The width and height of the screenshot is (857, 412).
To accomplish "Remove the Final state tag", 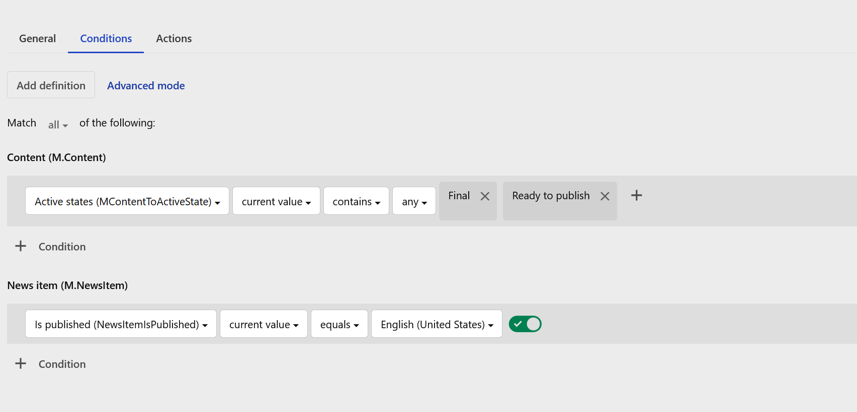I will [485, 196].
